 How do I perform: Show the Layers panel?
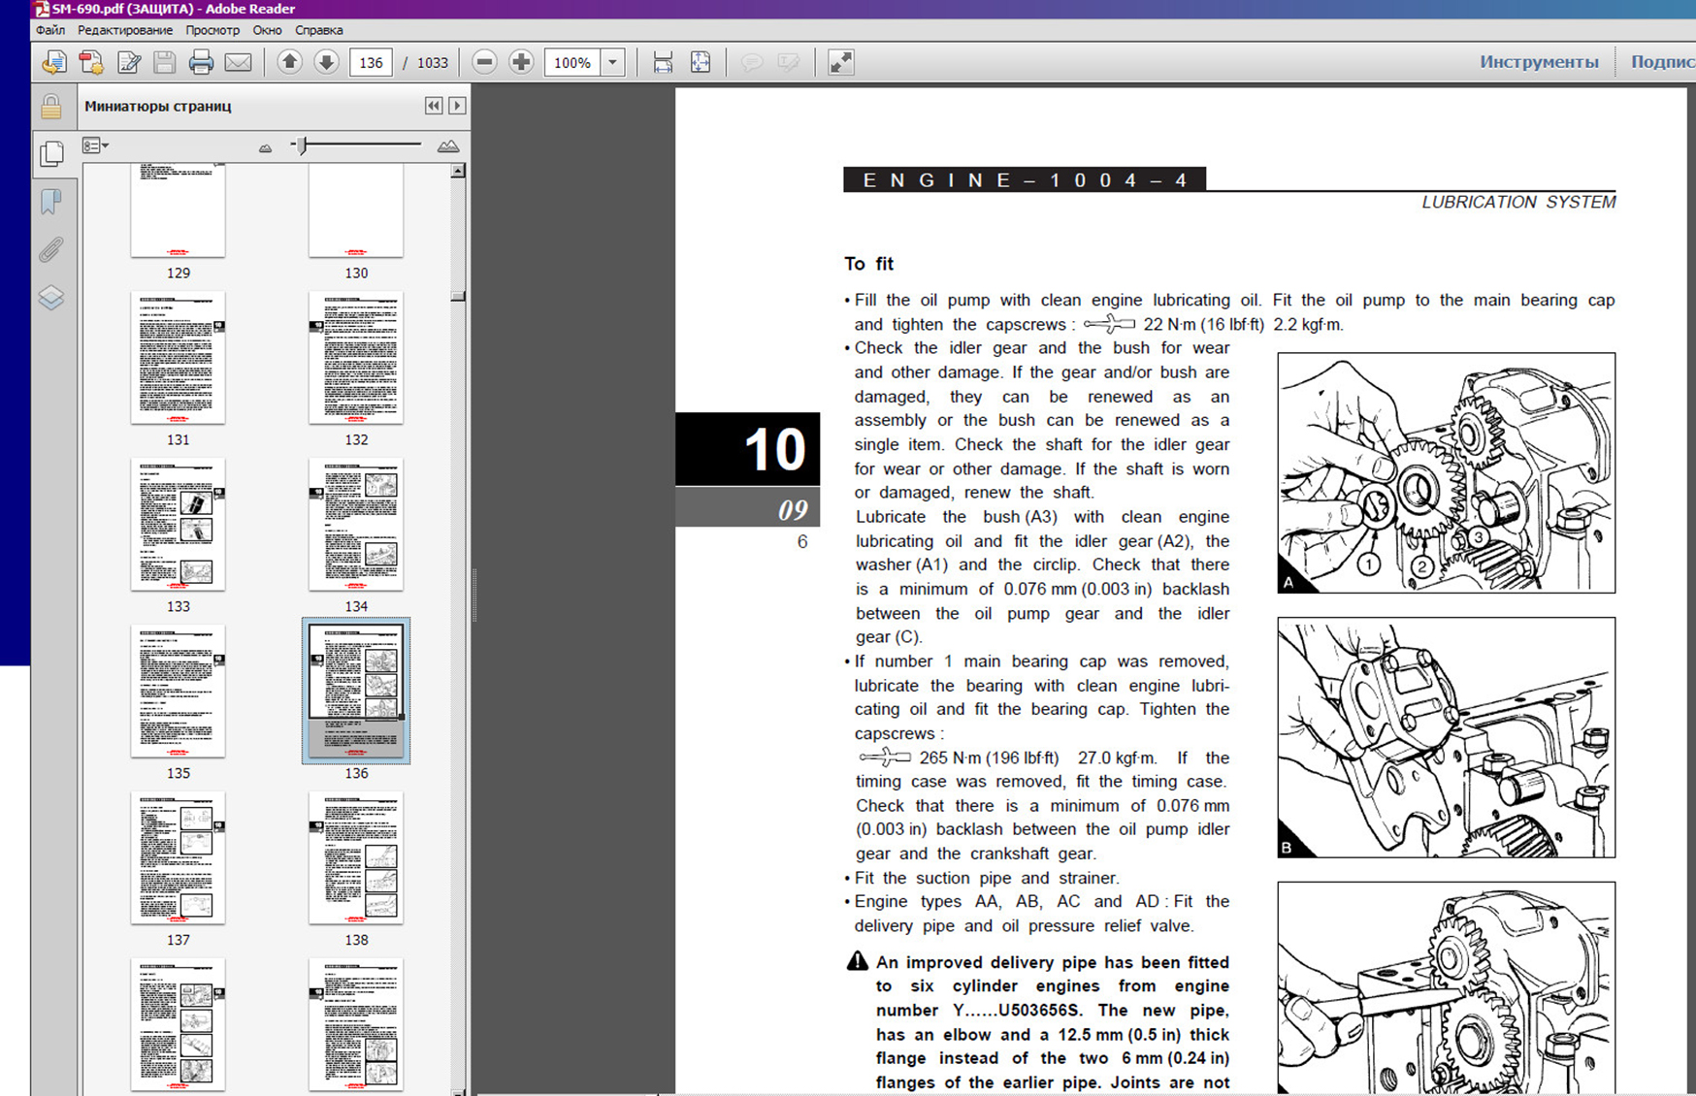51,297
